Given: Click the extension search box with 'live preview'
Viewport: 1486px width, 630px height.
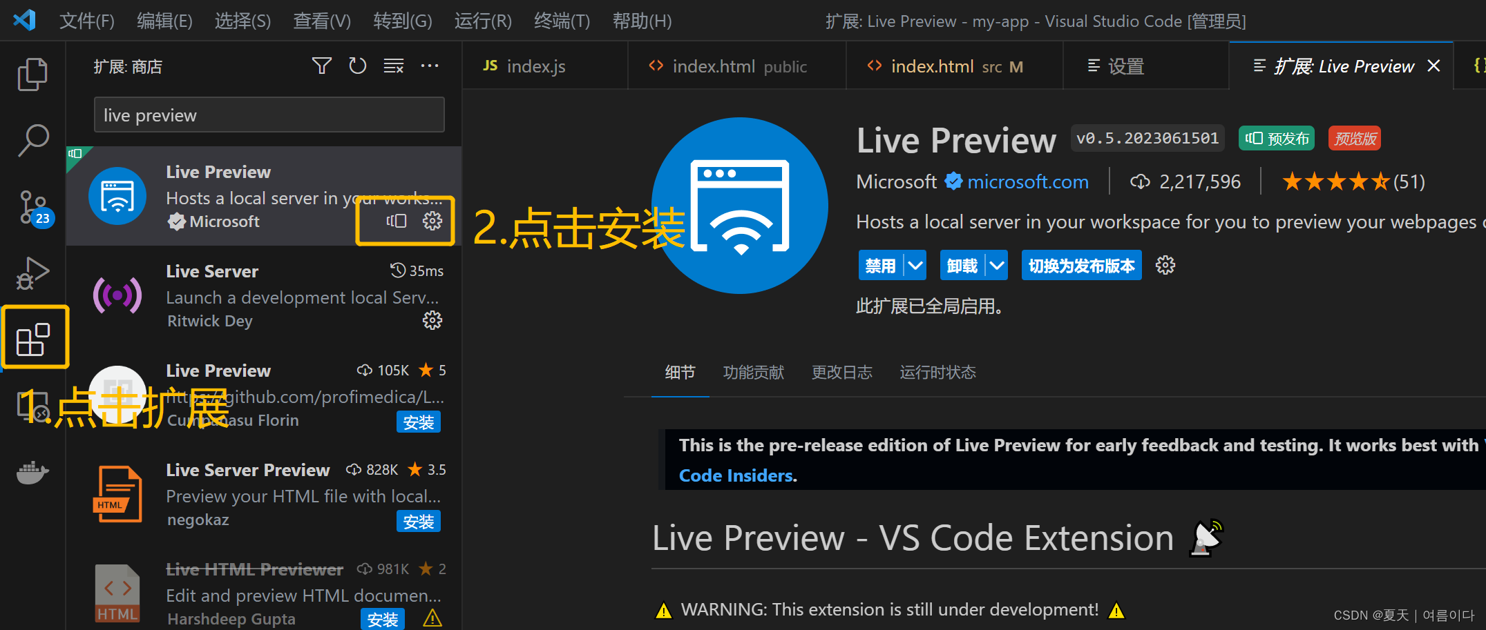Looking at the screenshot, I should click(269, 115).
